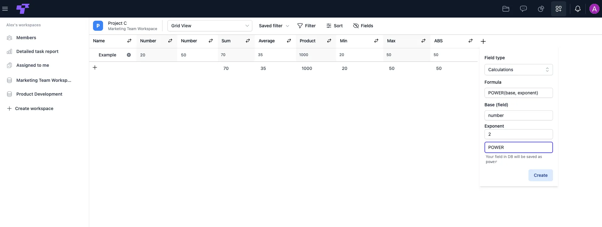Expand the Saved filter dropdown
The height and width of the screenshot is (227, 602).
point(274,26)
